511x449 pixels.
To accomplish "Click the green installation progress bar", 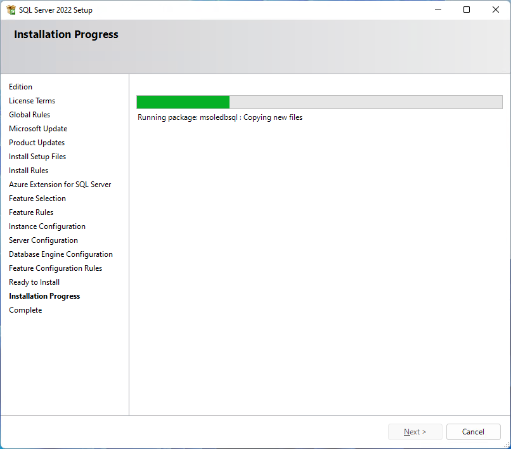I will tap(320, 102).
